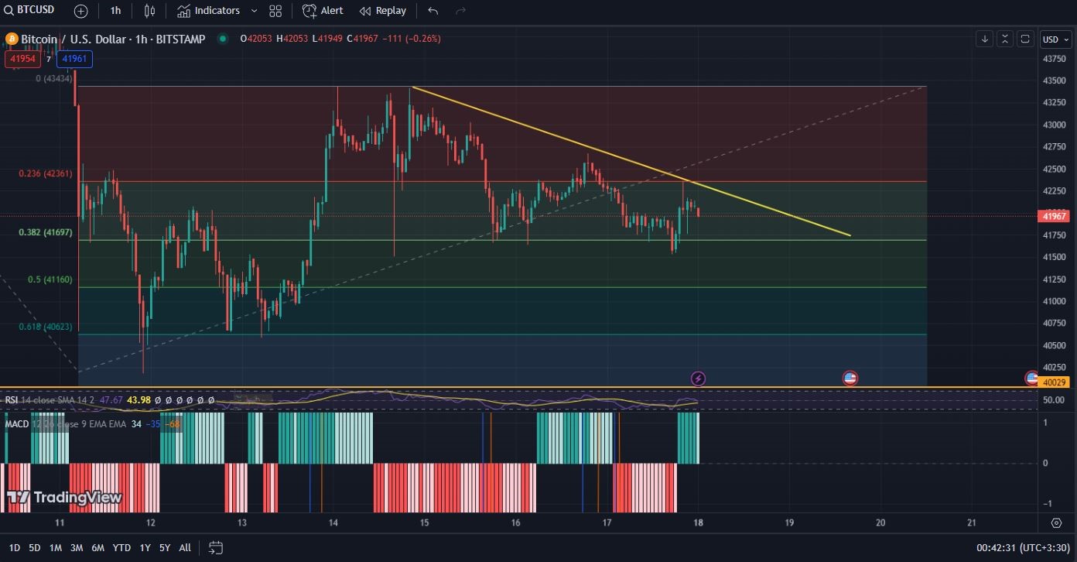Click the OHLC change value −111 (−0.26%)
Screen dimensions: 1077x562
tap(410, 39)
